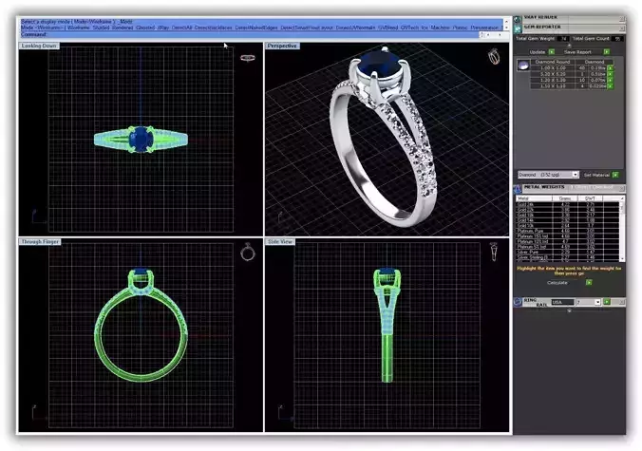Click the Diamond Round column header
The width and height of the screenshot is (642, 451).
(553, 62)
